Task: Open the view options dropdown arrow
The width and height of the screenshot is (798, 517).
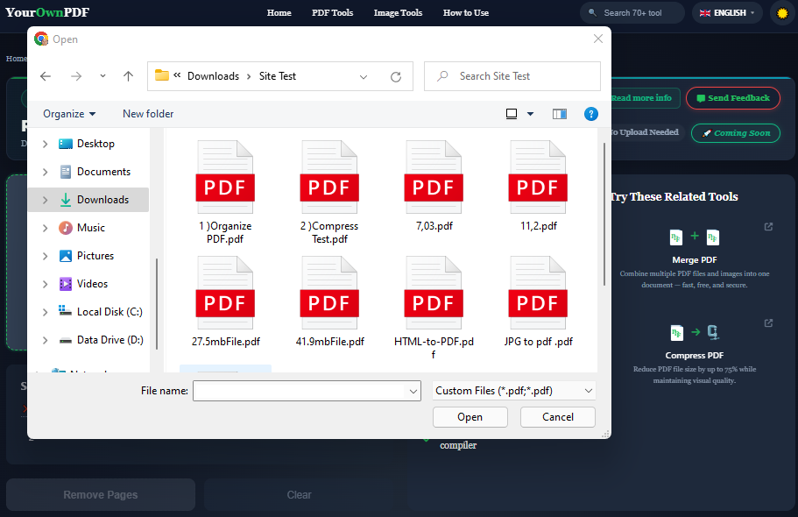Action: point(530,114)
